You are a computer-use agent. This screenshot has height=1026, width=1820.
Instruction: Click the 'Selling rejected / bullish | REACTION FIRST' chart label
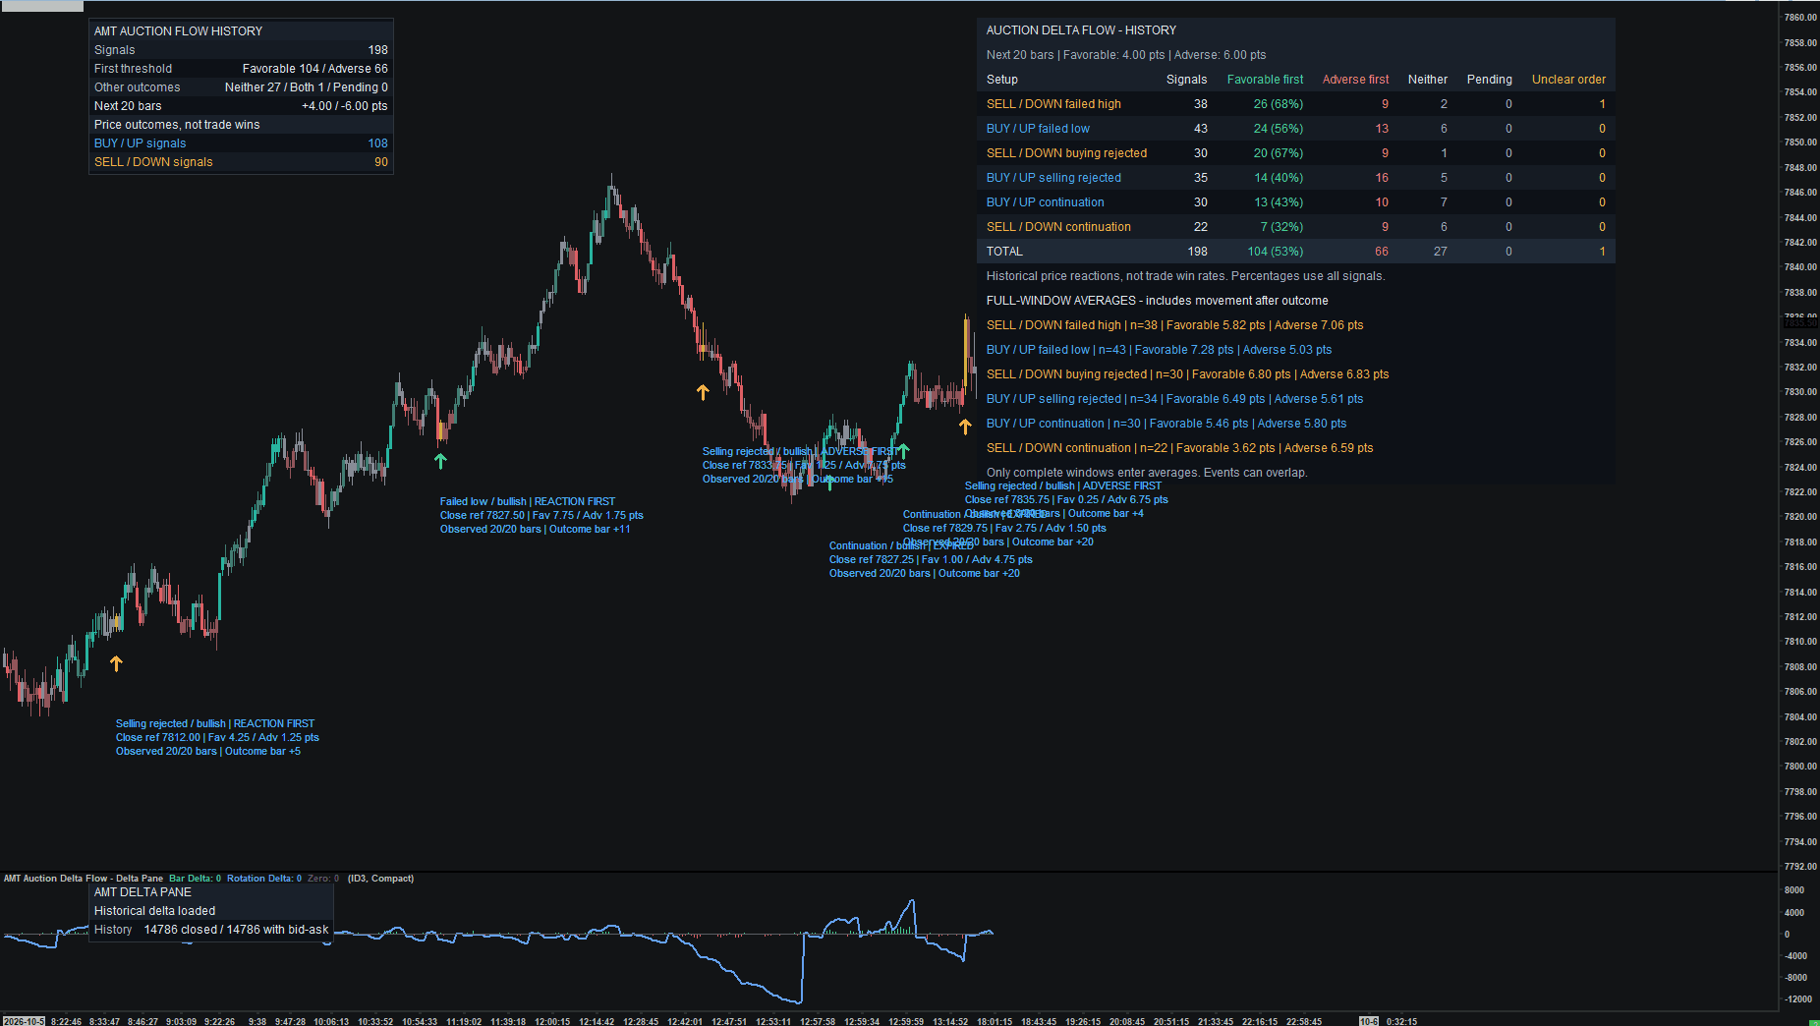point(215,723)
